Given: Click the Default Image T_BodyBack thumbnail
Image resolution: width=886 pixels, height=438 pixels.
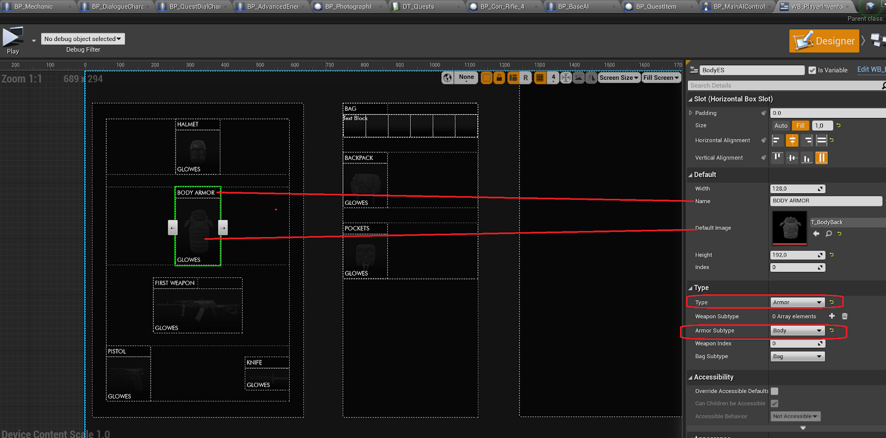Looking at the screenshot, I should [790, 228].
